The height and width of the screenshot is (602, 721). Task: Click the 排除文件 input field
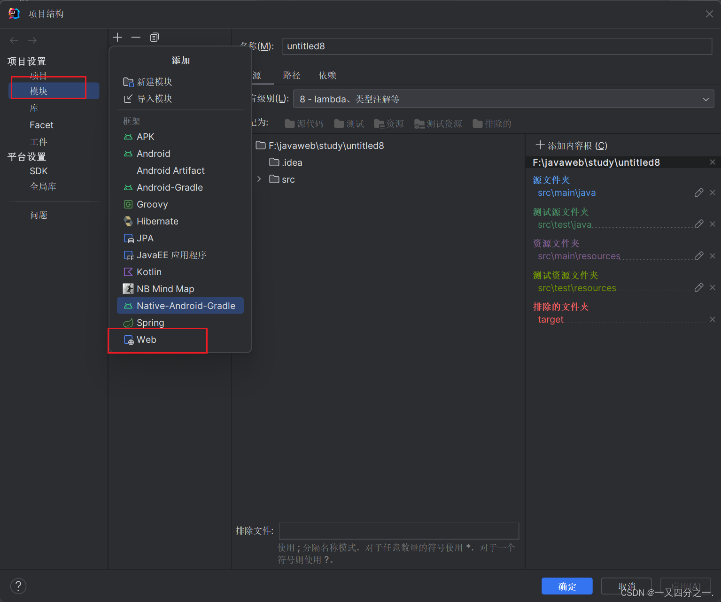pos(399,531)
